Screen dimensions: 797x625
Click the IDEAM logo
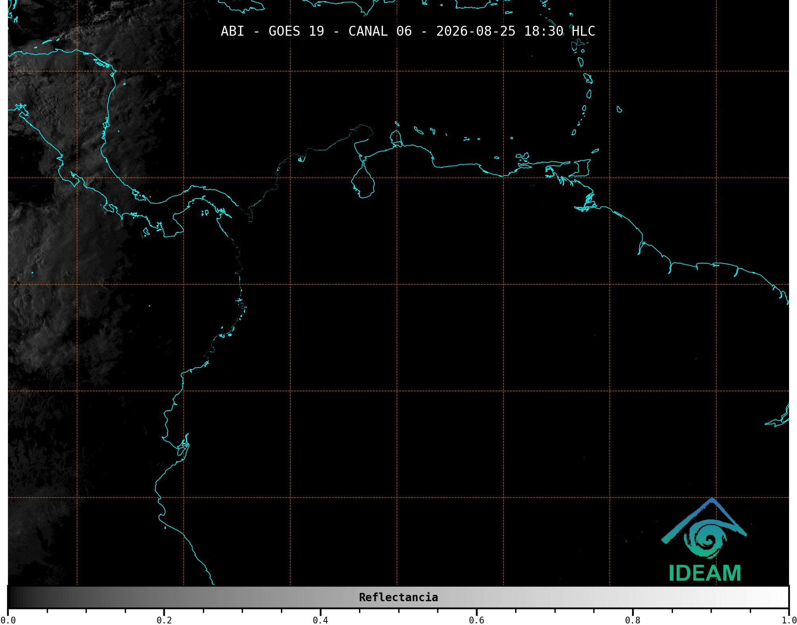(x=704, y=540)
